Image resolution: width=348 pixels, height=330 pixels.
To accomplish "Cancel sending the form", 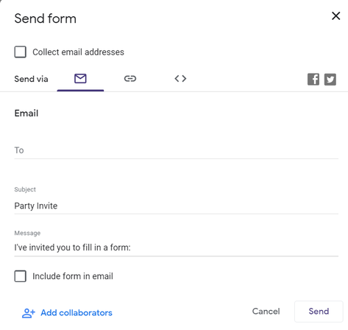I will coord(266,312).
